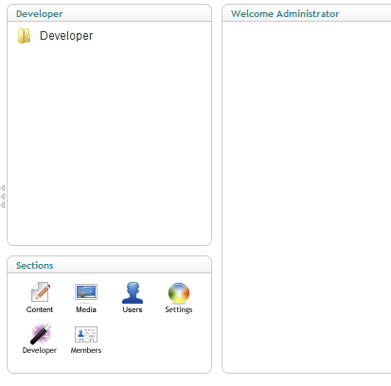391x386 pixels.
Task: Open the Settings section globe icon
Action: [x=179, y=293]
